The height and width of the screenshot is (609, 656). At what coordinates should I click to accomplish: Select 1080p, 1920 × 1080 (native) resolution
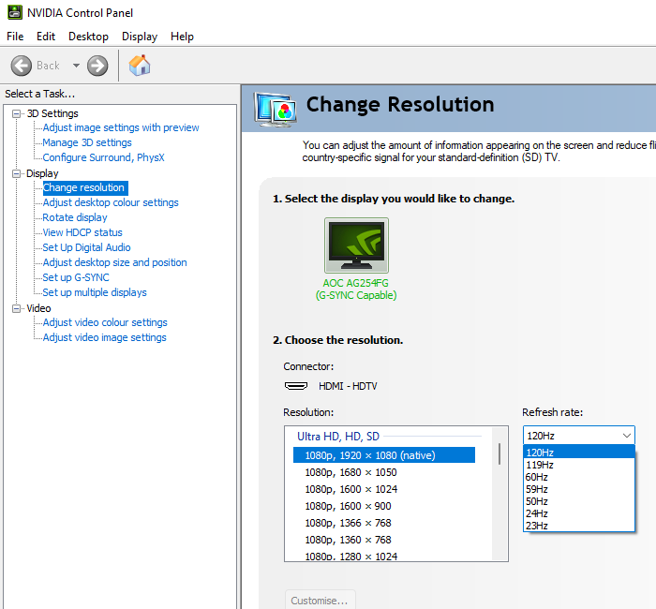(384, 455)
